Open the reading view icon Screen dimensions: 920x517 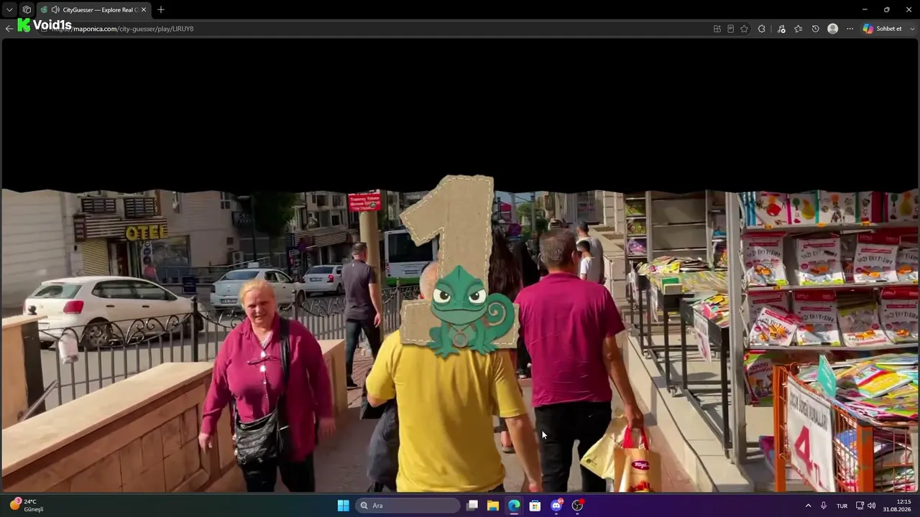(731, 29)
